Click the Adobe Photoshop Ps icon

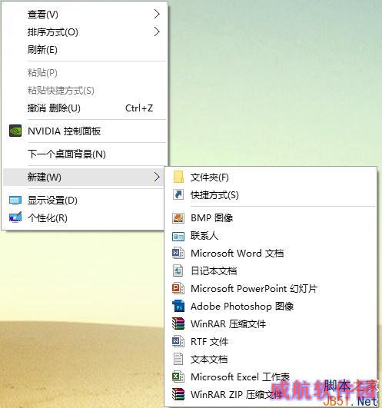(x=178, y=306)
